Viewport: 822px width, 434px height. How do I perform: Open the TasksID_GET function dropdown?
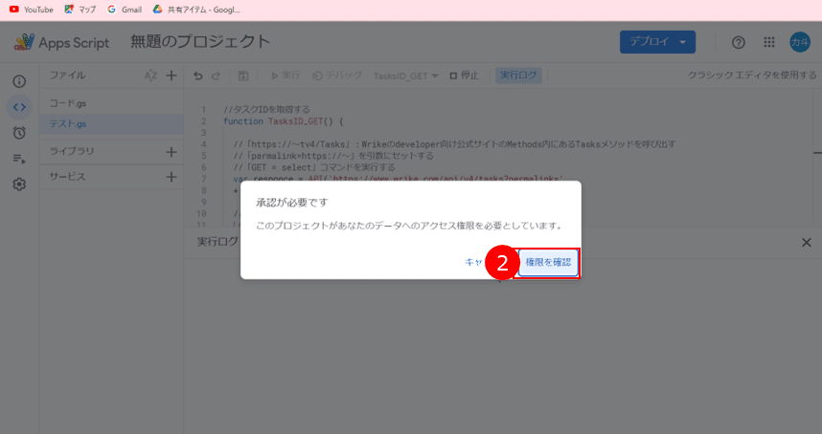pos(405,76)
